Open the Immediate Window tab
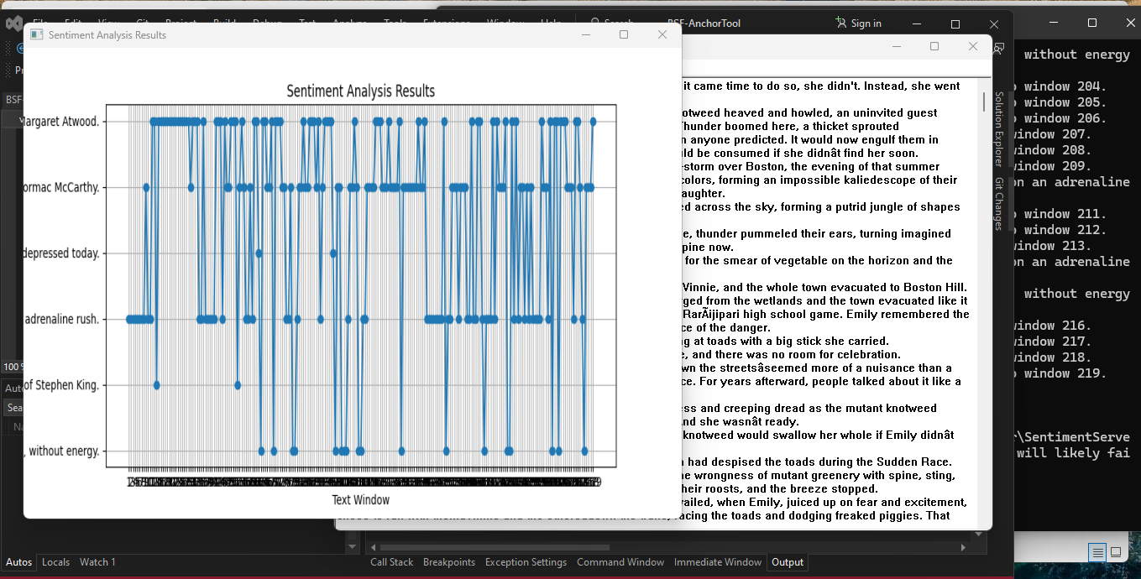 coord(718,562)
